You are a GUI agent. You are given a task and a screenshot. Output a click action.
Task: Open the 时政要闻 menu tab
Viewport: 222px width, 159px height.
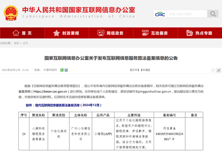tap(70, 33)
